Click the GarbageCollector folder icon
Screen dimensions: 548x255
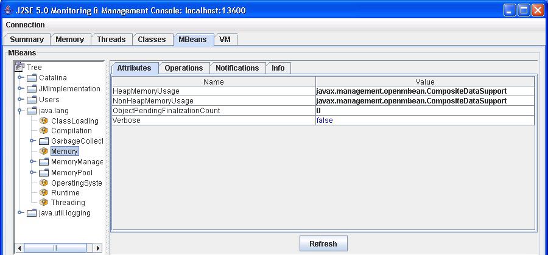(x=44, y=141)
